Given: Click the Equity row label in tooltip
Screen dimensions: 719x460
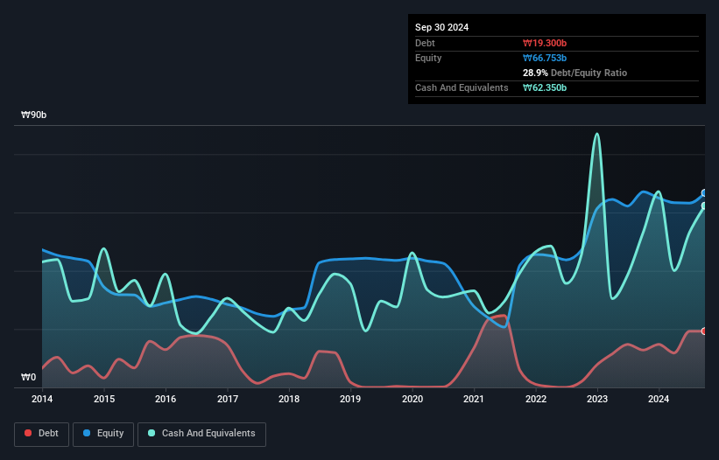Looking at the screenshot, I should tap(428, 58).
